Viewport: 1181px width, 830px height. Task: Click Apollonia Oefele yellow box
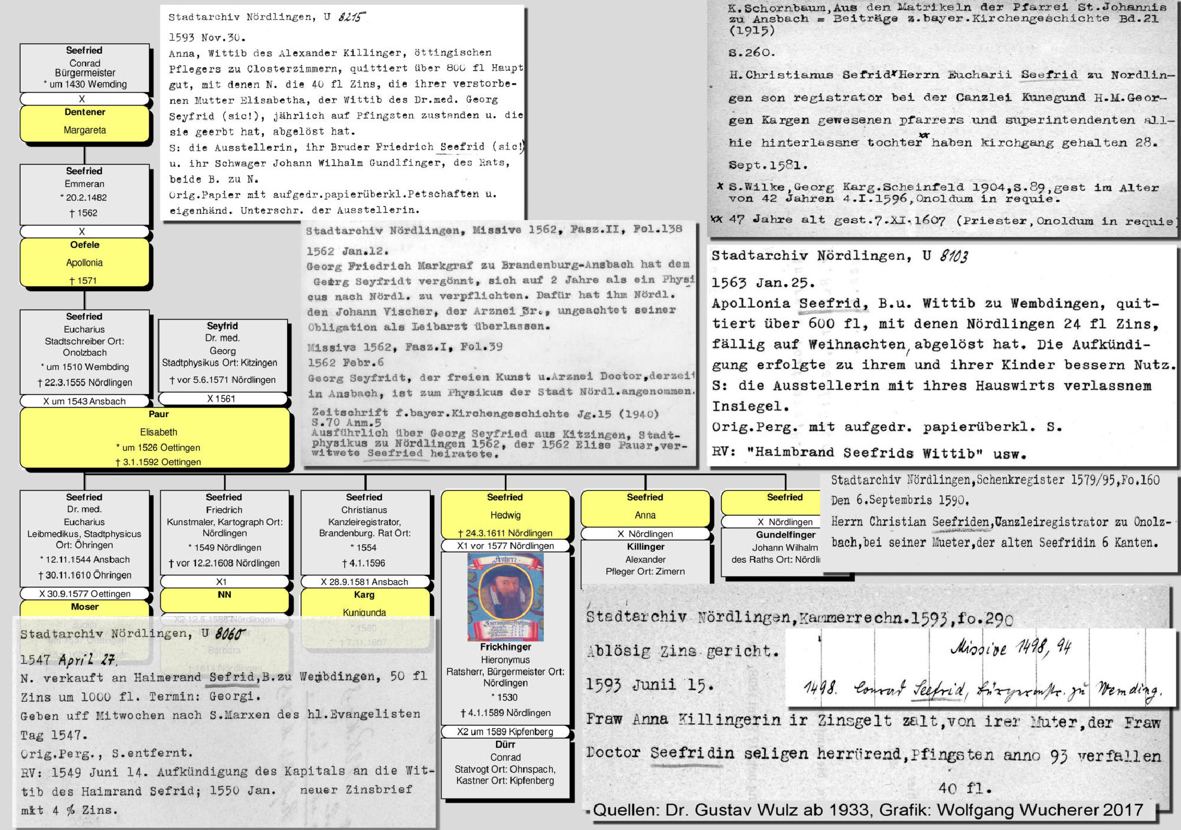[84, 262]
